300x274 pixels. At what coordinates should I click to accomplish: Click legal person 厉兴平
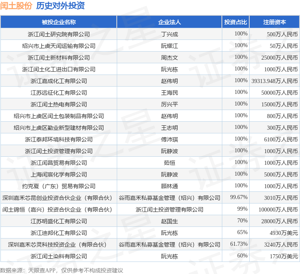tap(169, 104)
